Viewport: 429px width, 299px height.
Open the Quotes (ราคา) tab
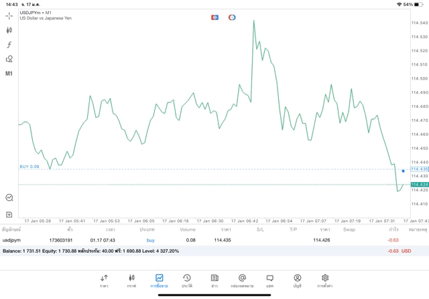pos(104,281)
